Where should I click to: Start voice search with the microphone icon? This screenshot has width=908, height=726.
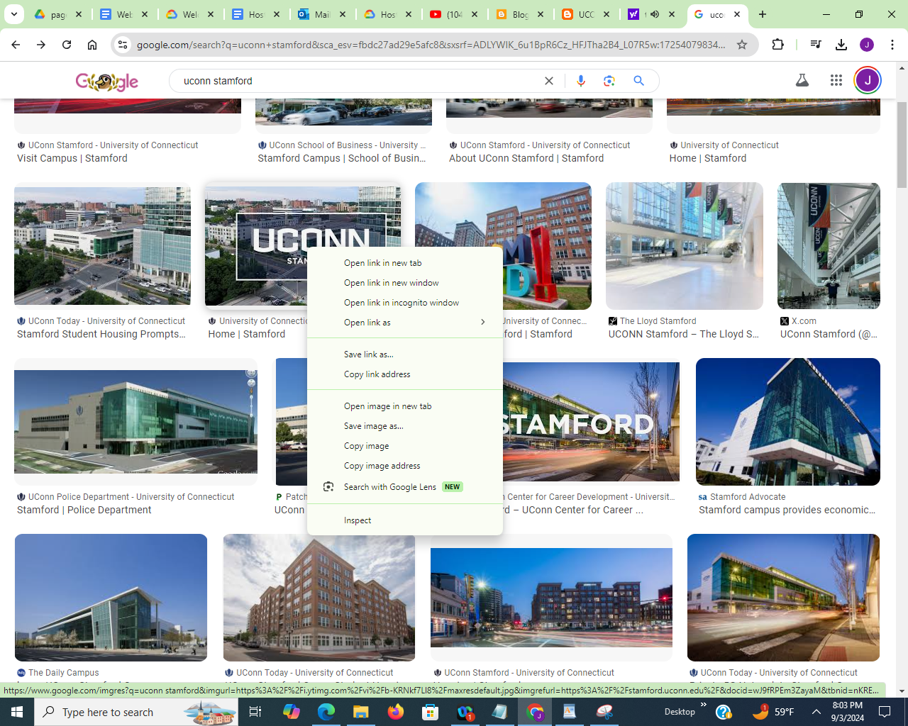click(x=581, y=81)
